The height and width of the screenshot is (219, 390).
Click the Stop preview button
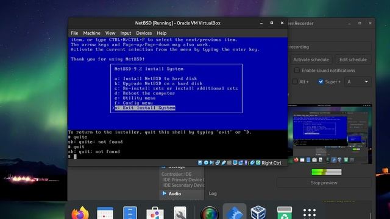coord(324,182)
